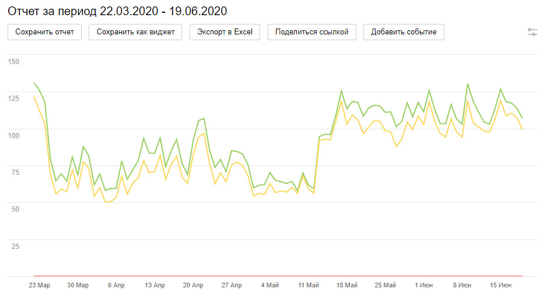Click the "15 Июн" axis date label

[501, 286]
